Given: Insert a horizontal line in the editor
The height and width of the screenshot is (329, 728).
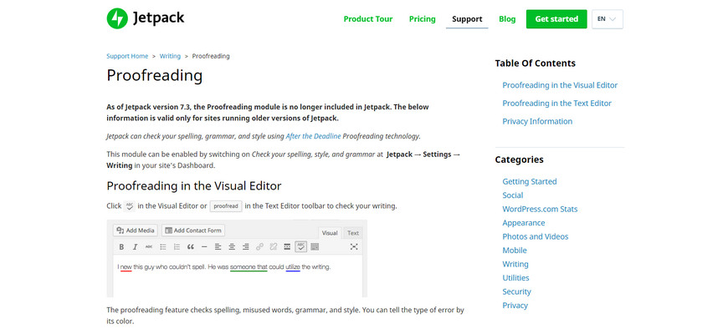Looking at the screenshot, I should (x=204, y=247).
